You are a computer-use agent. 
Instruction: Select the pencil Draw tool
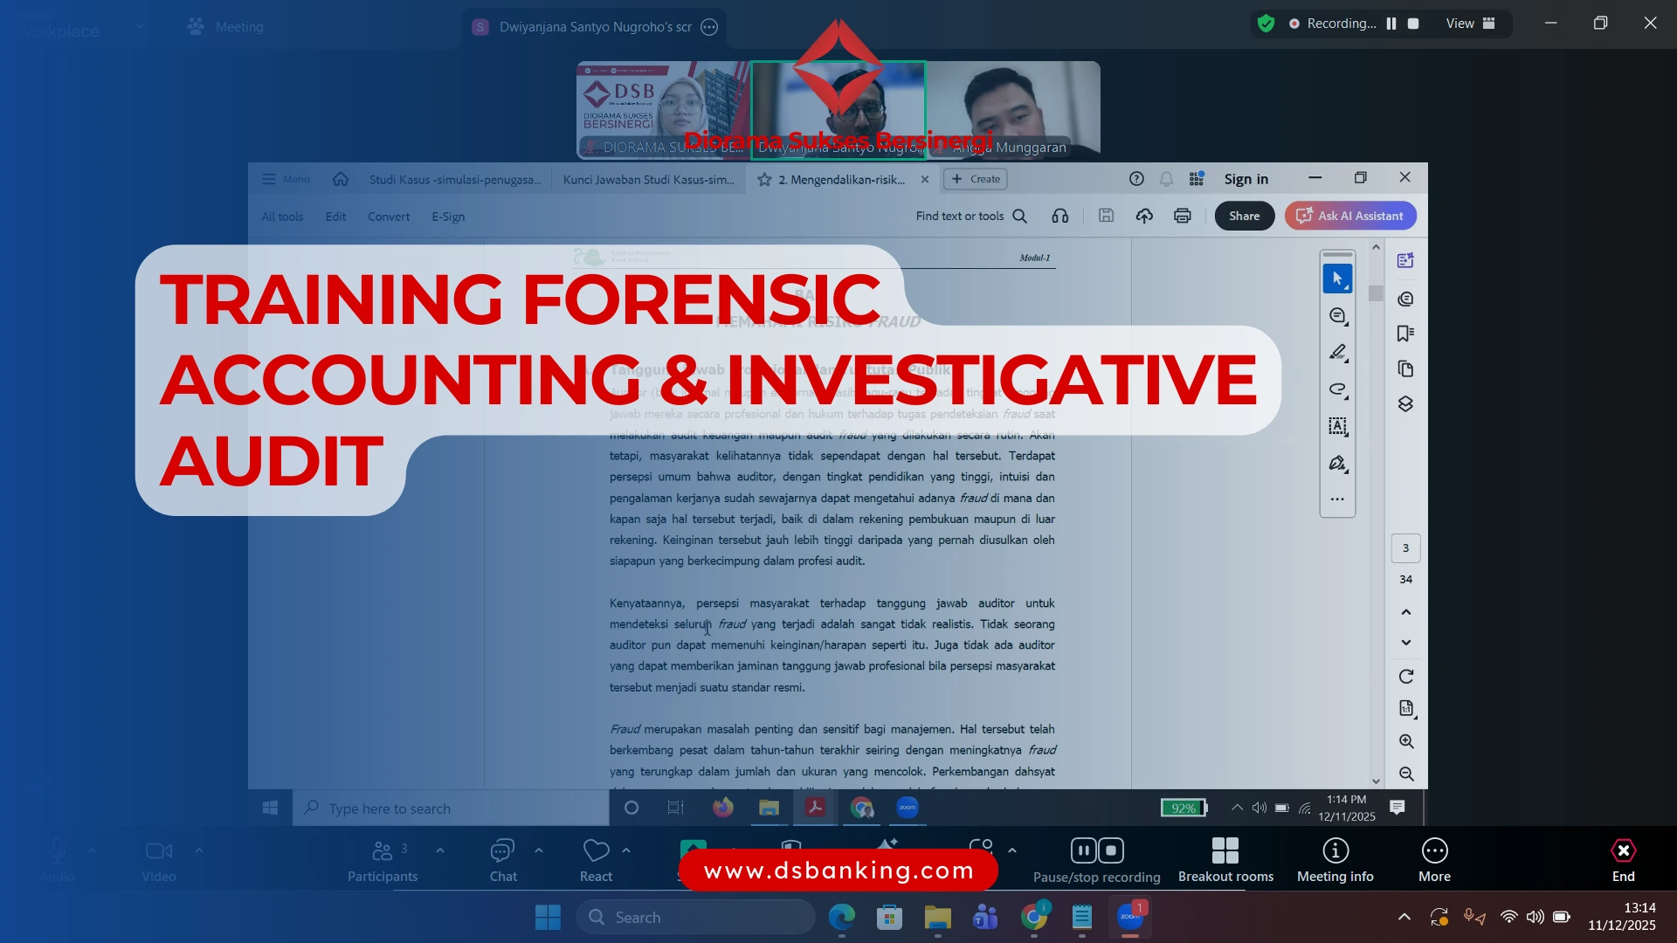[1337, 352]
